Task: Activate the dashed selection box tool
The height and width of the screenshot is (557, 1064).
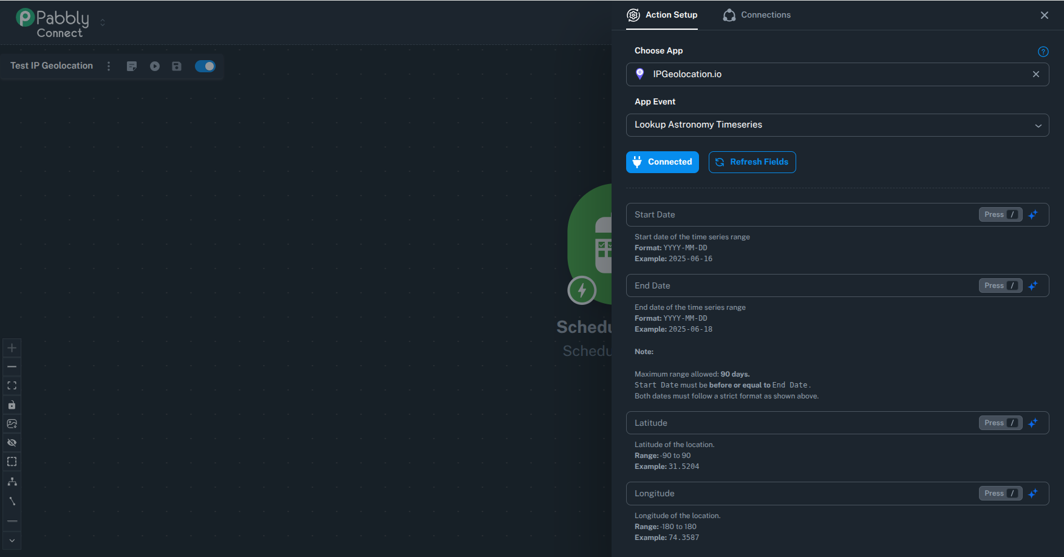Action: (12, 462)
